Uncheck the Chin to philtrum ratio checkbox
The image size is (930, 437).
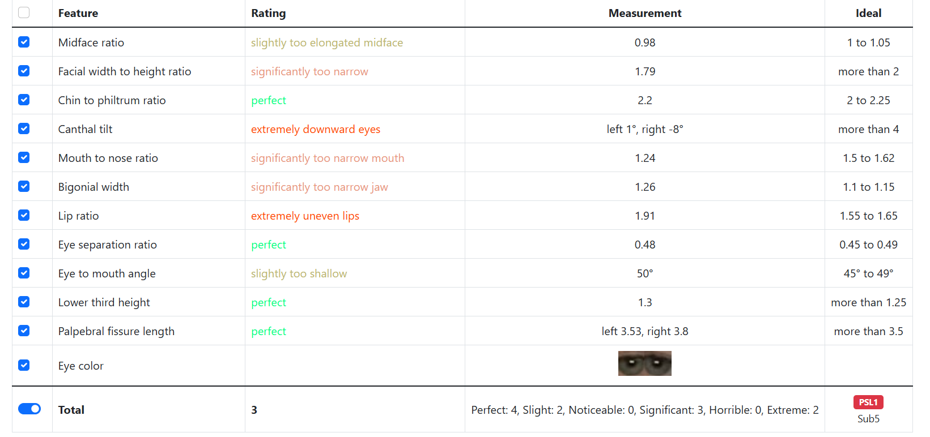24,100
